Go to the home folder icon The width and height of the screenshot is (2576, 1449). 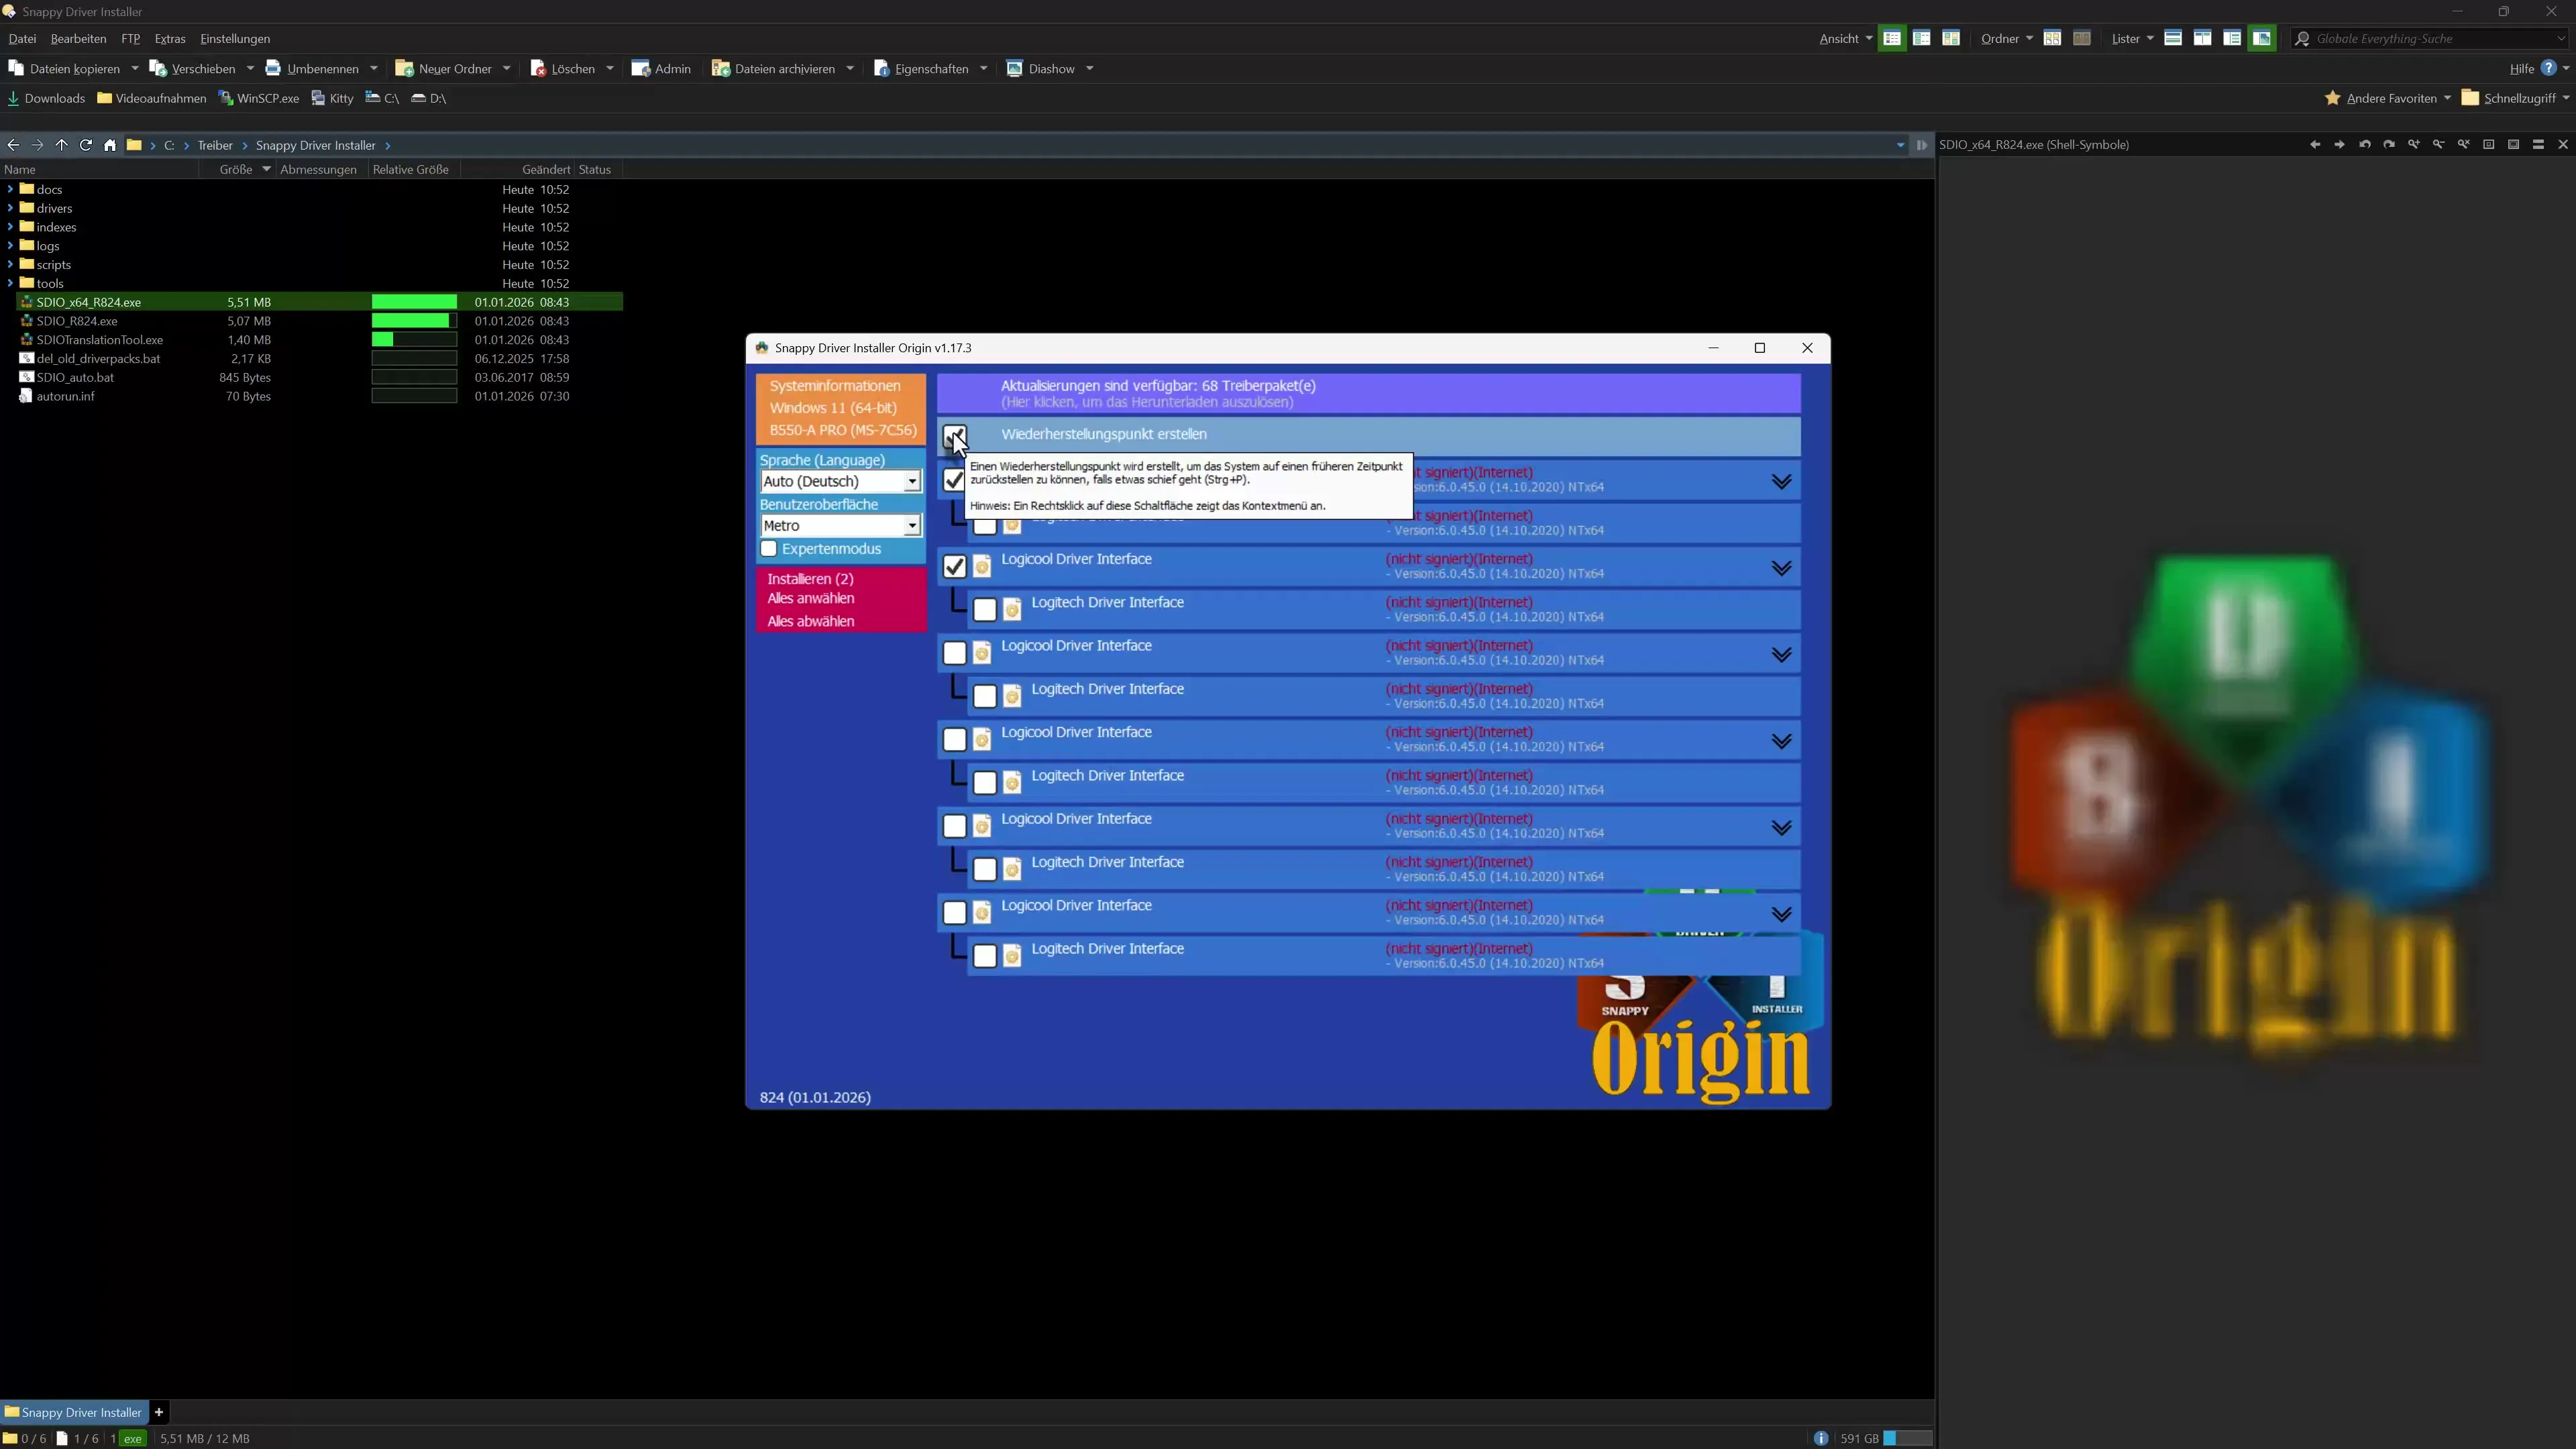[110, 145]
